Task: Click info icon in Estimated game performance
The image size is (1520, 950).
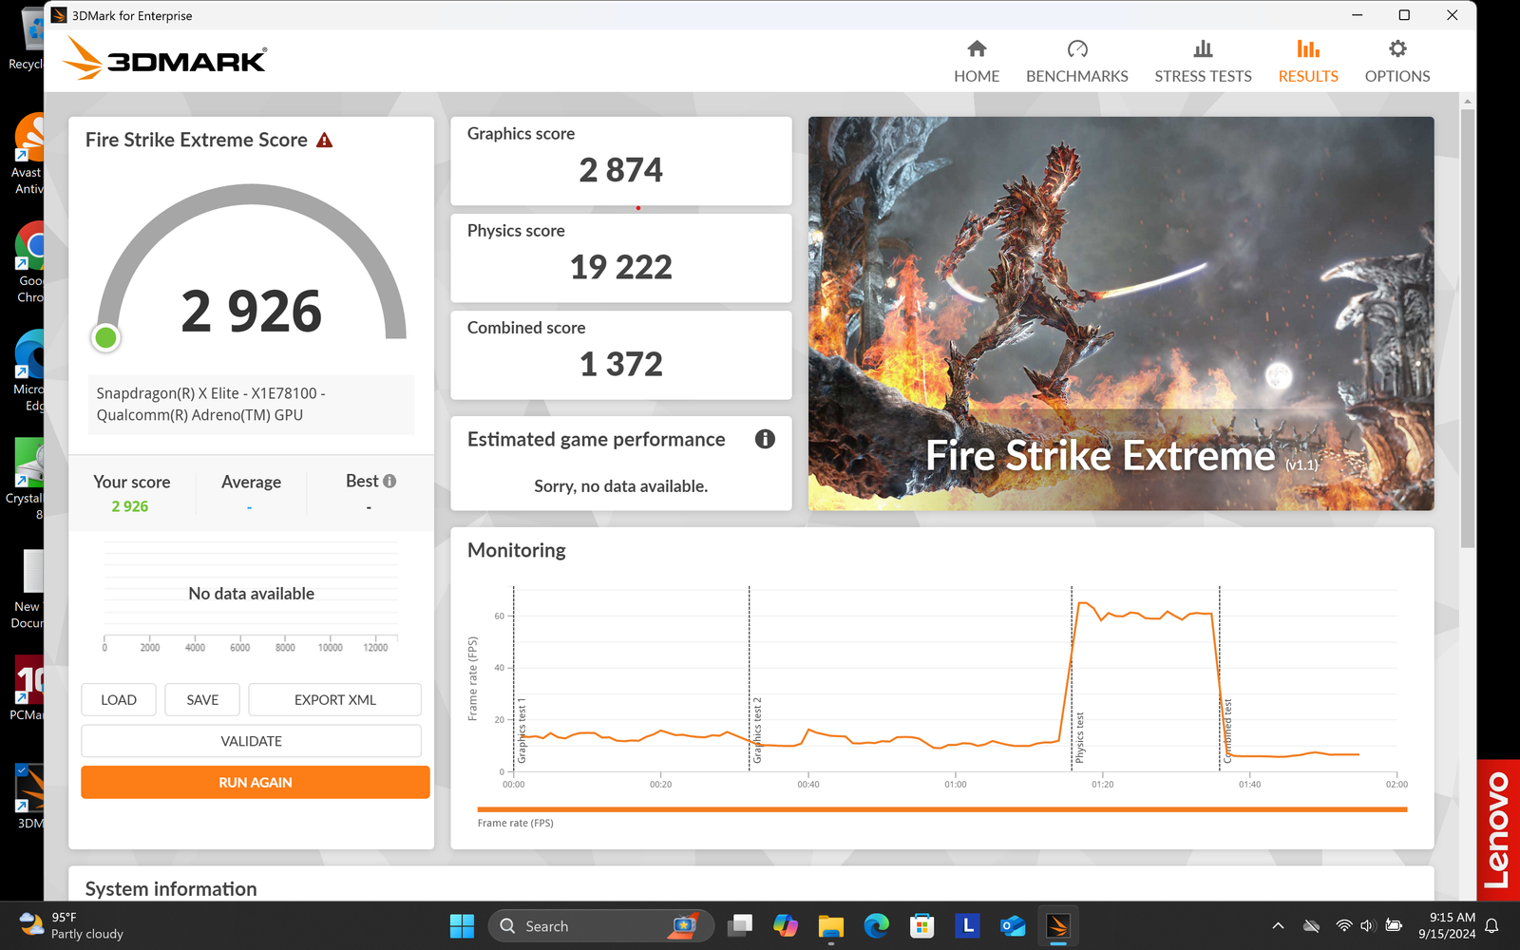Action: 765,439
